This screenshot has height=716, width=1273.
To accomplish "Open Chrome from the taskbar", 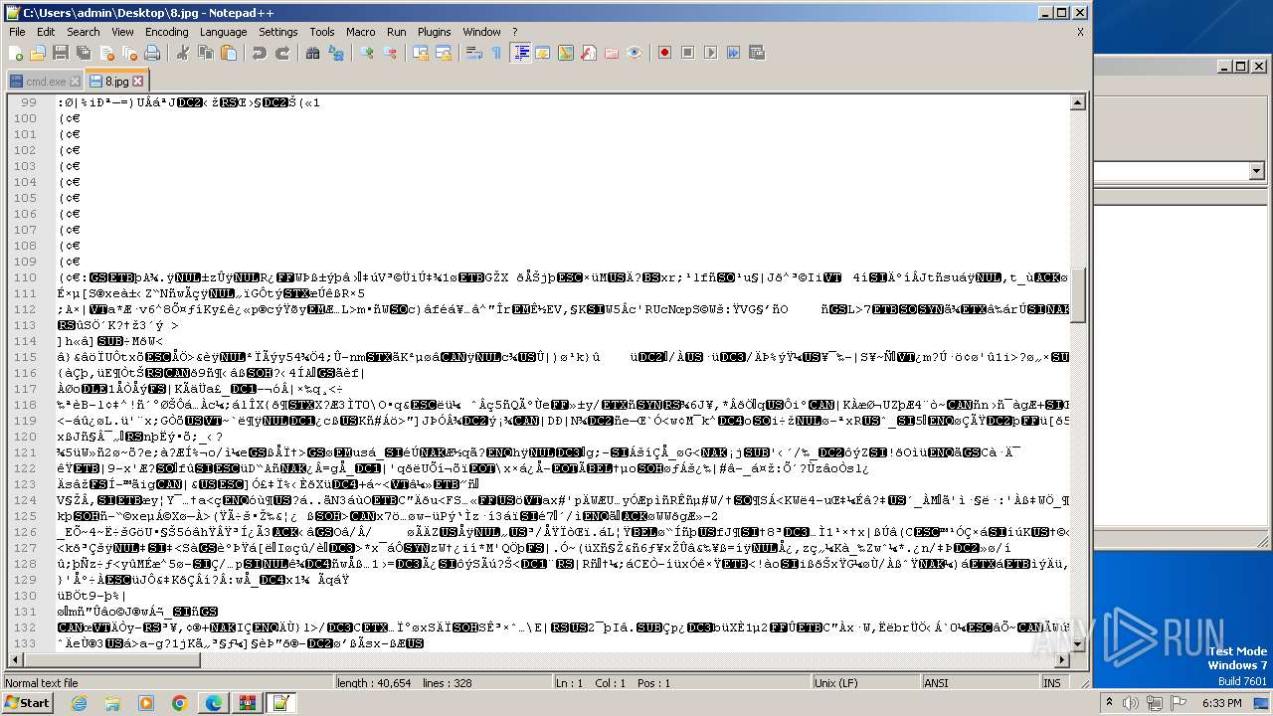I will (x=179, y=703).
